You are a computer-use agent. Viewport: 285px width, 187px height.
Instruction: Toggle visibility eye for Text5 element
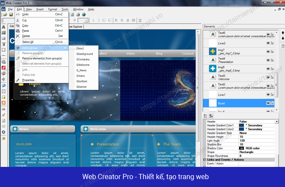(x=268, y=34)
